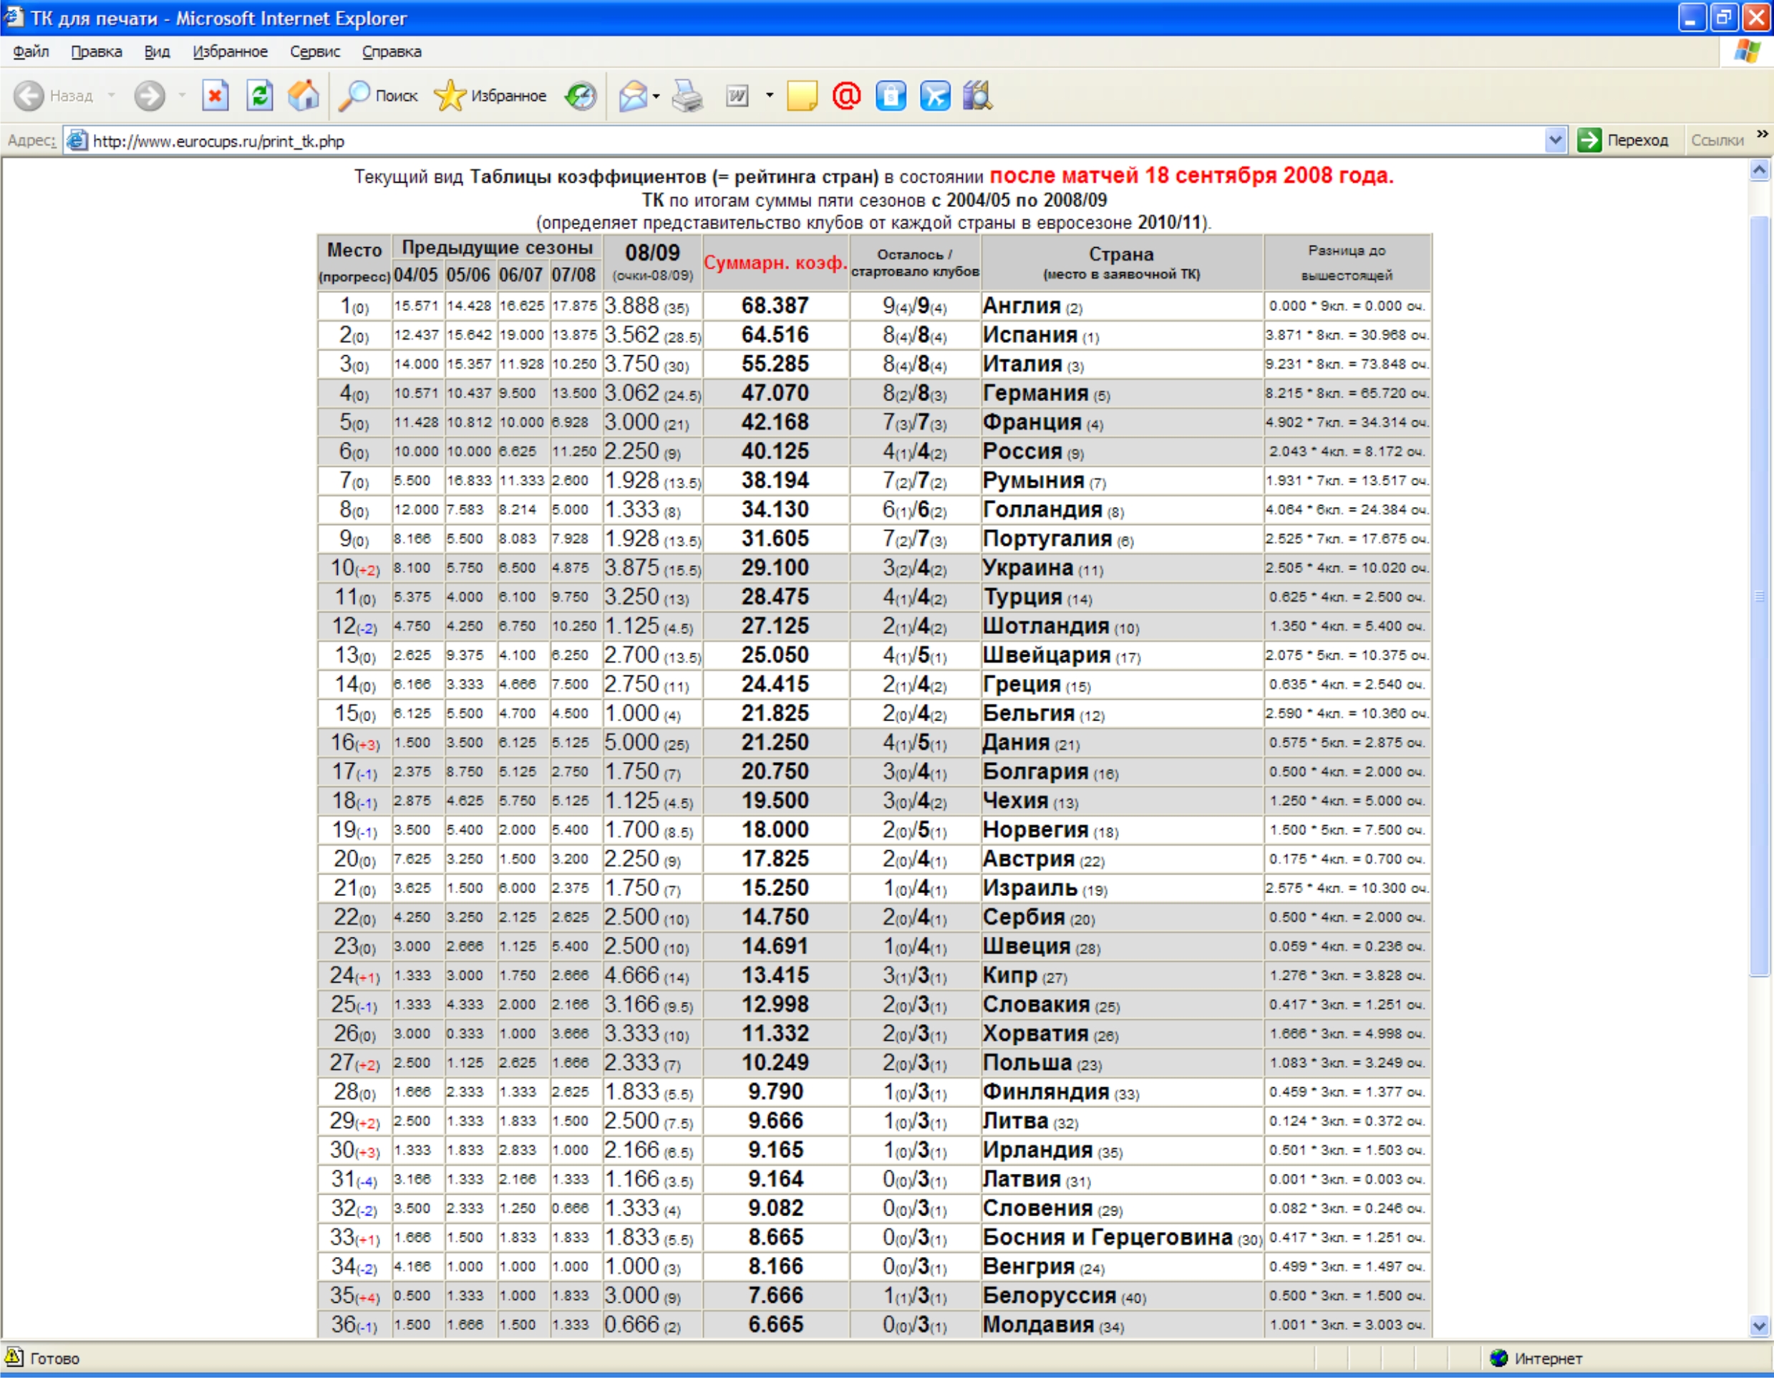The height and width of the screenshot is (1378, 1774).
Task: Click the red @ toolbar icon
Action: (x=846, y=96)
